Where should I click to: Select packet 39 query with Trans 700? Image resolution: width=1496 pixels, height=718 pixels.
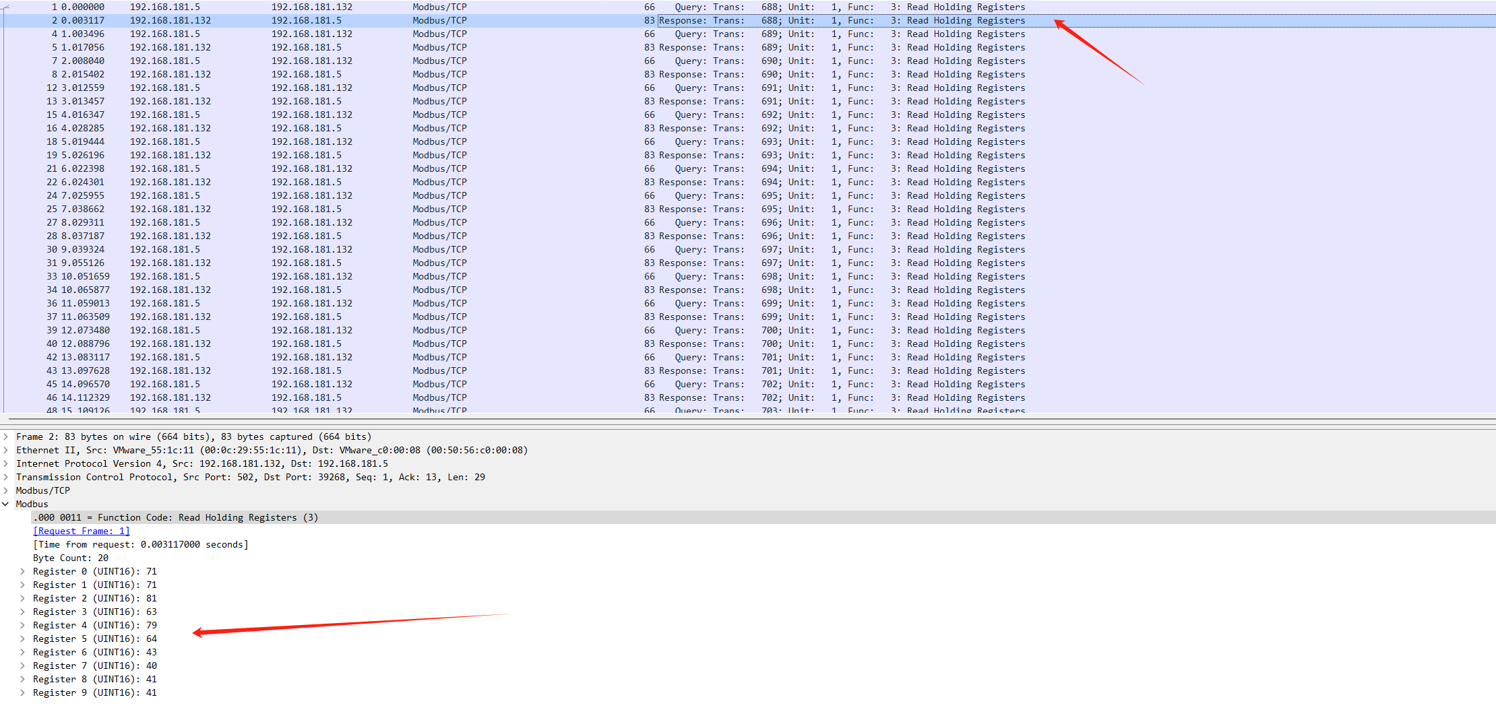click(270, 331)
